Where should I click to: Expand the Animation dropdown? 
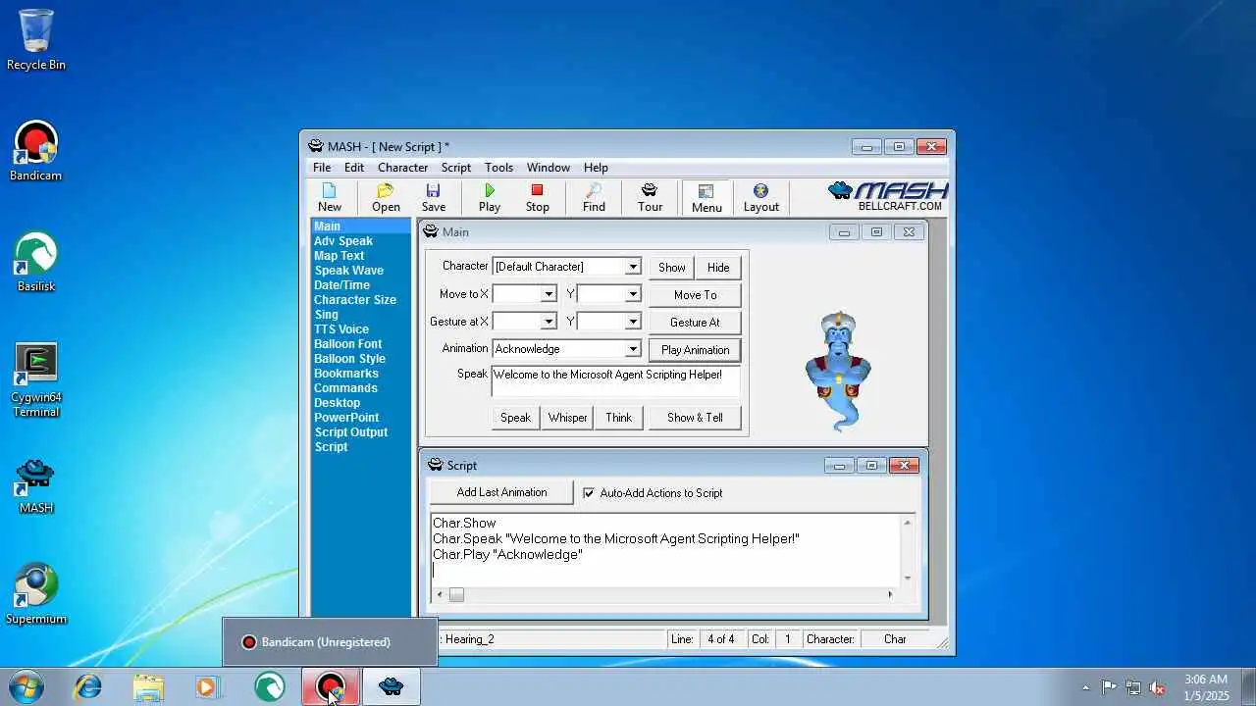click(633, 349)
